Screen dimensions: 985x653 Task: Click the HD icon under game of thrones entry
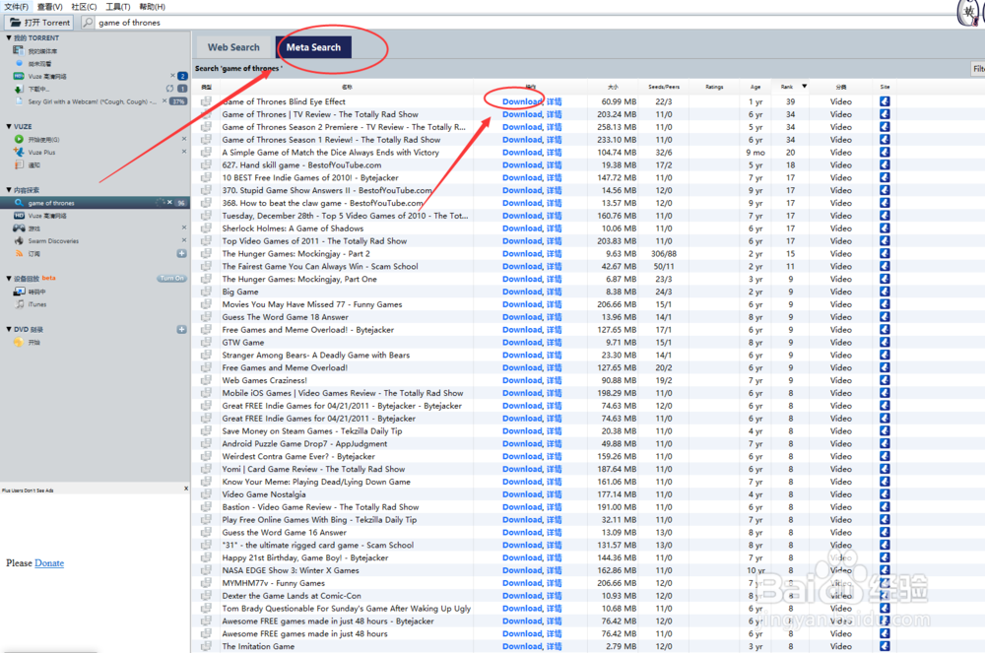[18, 216]
